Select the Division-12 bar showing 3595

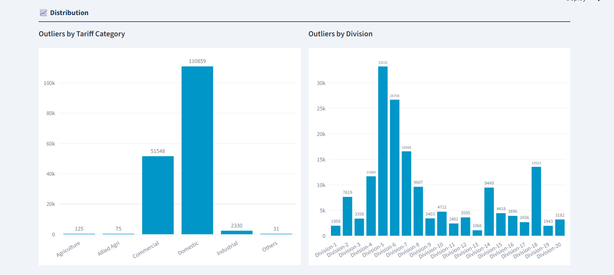click(x=465, y=226)
